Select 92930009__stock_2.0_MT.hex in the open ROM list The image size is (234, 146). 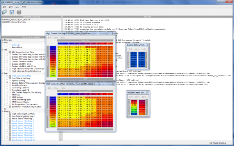[14, 22]
